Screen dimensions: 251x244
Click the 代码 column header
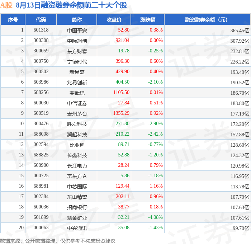click(x=41, y=19)
